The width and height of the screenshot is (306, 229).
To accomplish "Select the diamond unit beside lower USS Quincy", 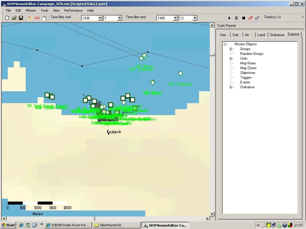I will 152,82.
